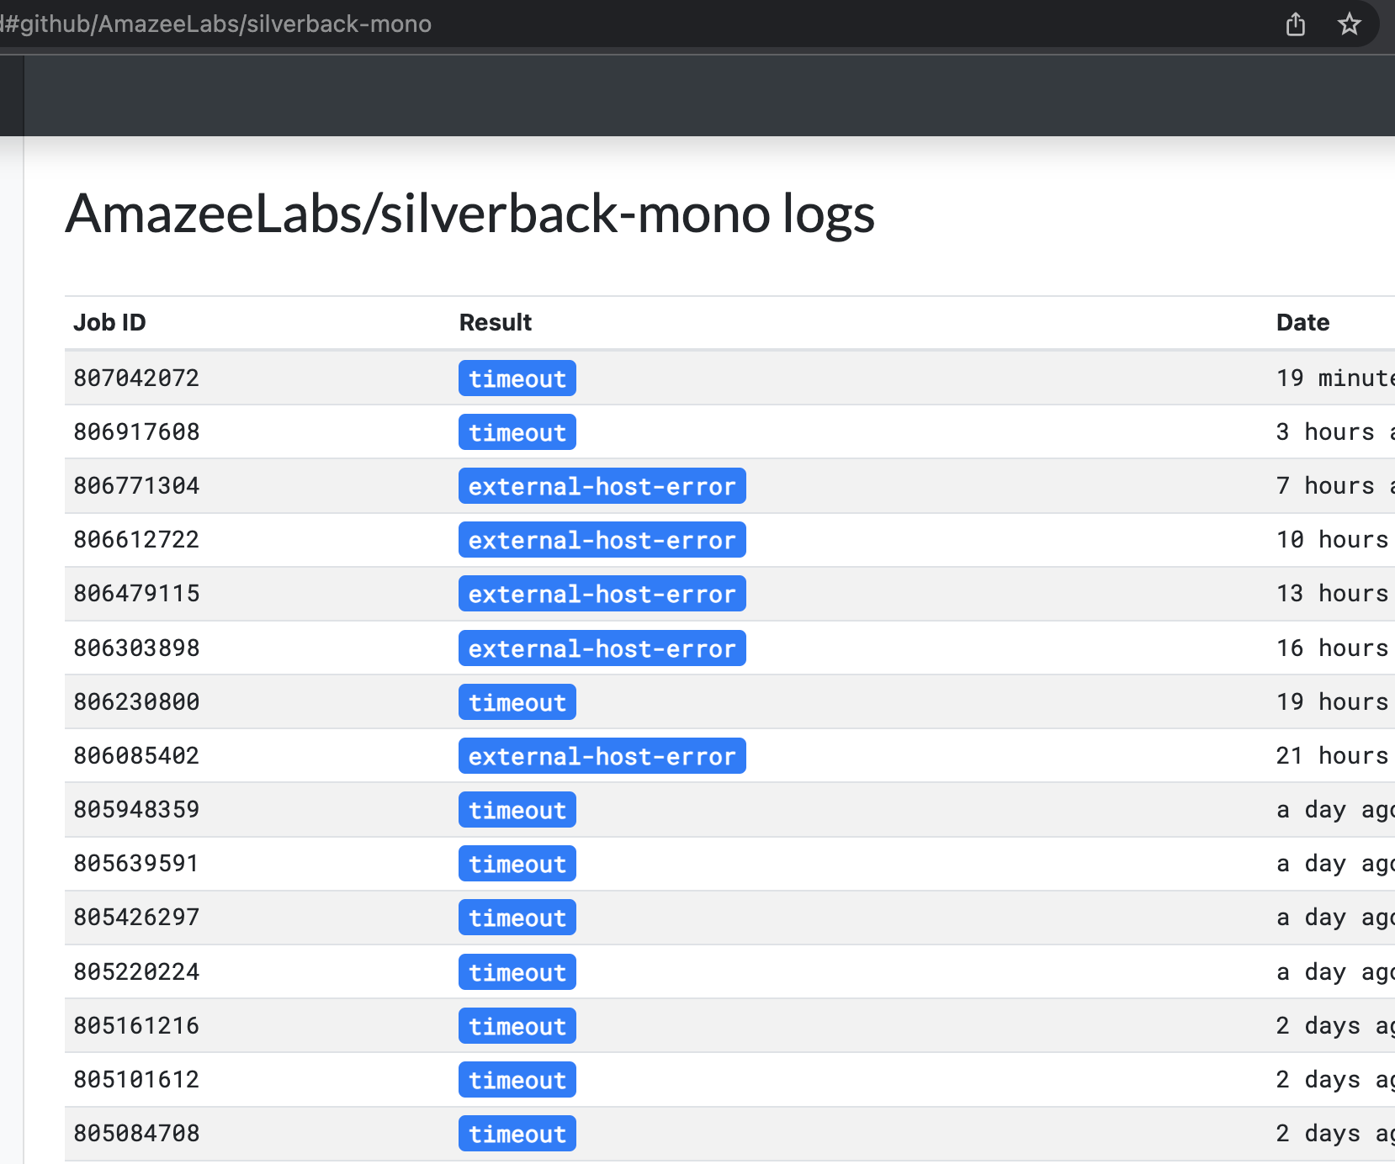Sort the table by the Date column
The width and height of the screenshot is (1395, 1164).
(x=1302, y=322)
